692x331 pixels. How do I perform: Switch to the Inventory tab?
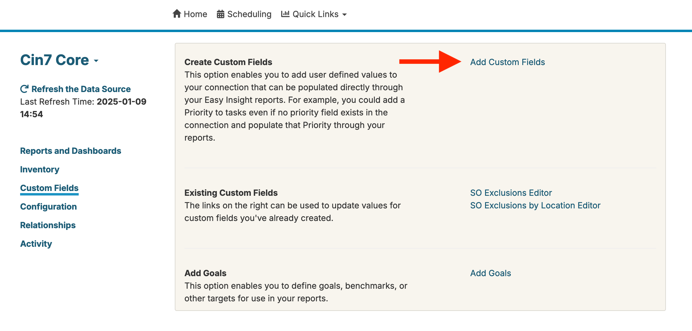(x=40, y=169)
